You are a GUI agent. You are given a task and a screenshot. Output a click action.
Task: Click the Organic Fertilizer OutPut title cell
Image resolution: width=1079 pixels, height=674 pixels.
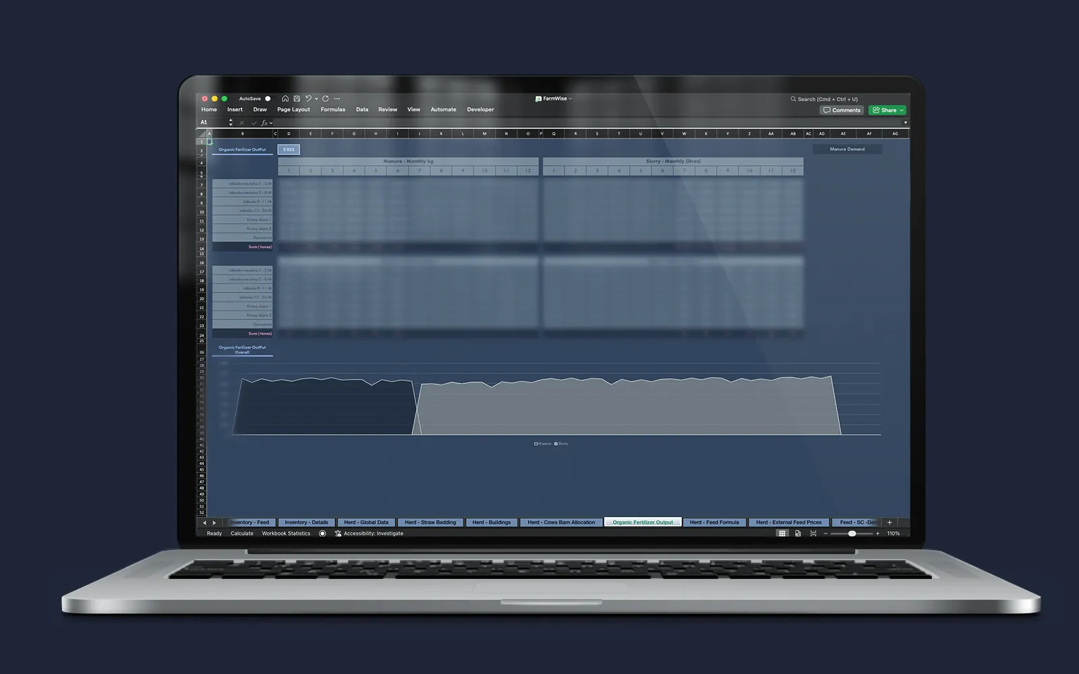click(x=242, y=150)
